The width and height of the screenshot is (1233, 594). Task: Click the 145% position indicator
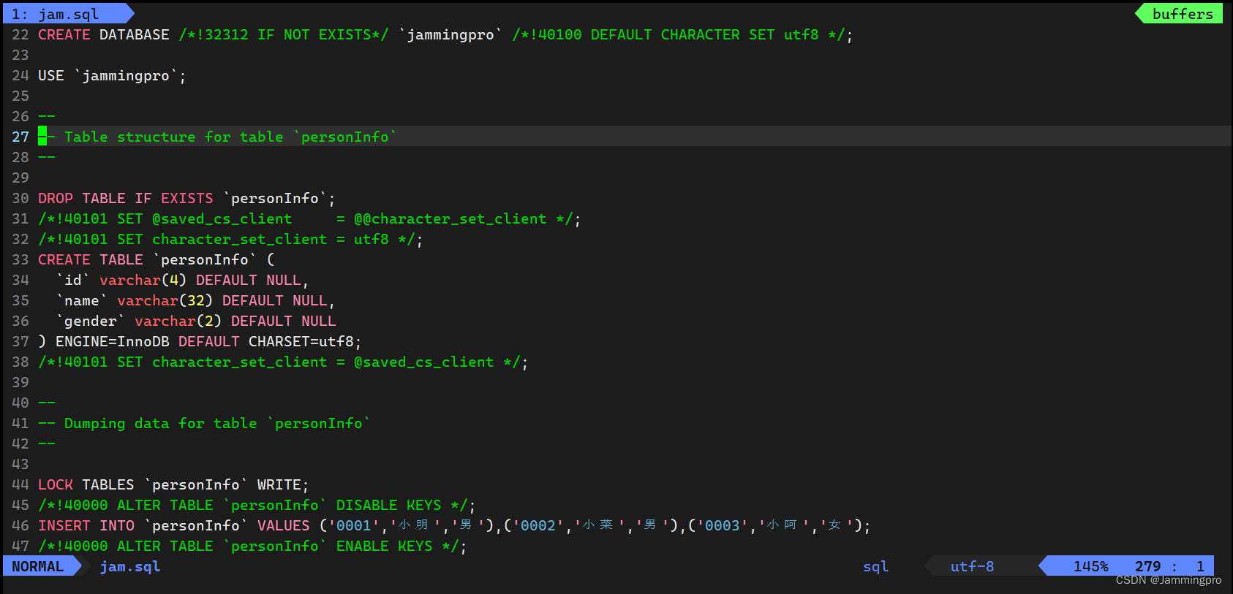click(x=1090, y=566)
